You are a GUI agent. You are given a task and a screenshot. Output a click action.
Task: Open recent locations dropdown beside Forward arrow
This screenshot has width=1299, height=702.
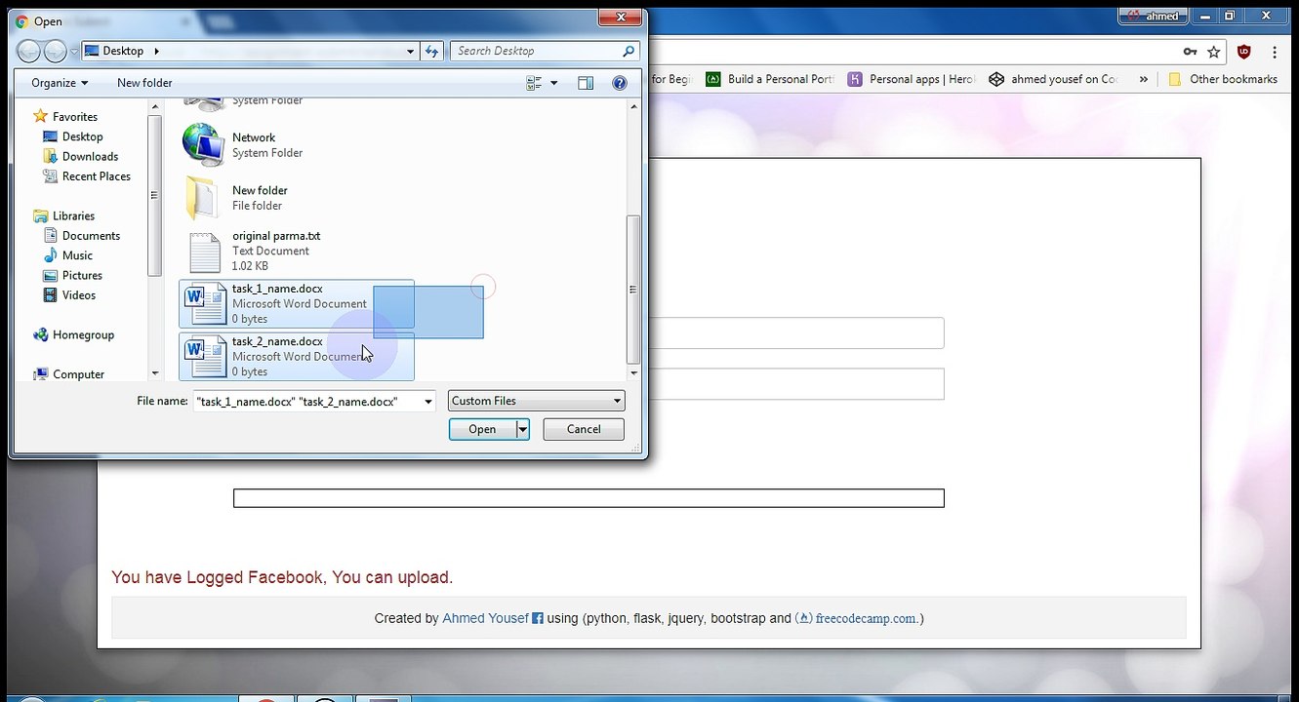click(74, 52)
